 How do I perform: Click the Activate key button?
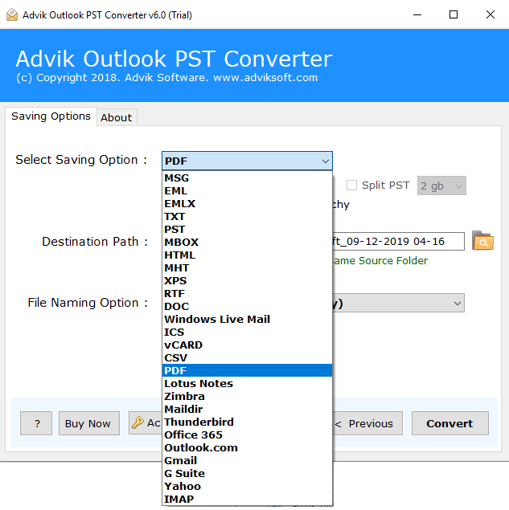click(x=146, y=423)
